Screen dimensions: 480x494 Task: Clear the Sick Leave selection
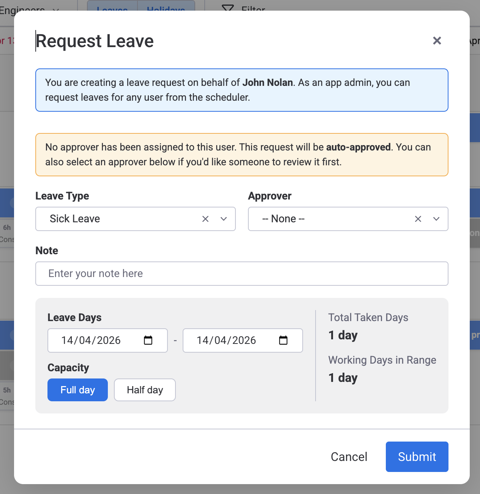[x=205, y=219]
